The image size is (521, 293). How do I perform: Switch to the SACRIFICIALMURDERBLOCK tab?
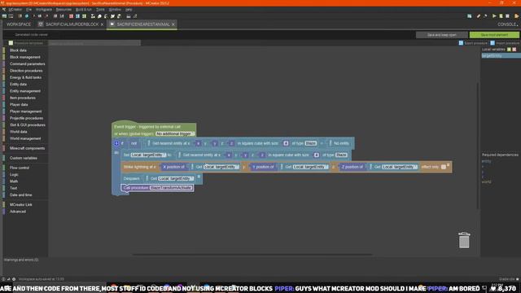click(72, 24)
